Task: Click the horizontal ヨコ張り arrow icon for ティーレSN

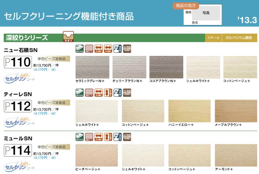Action: point(99,93)
